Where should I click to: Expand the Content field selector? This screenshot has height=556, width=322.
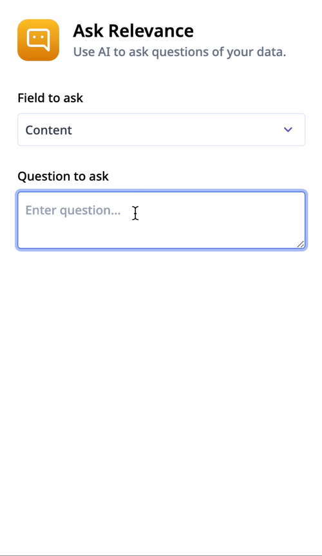[161, 130]
